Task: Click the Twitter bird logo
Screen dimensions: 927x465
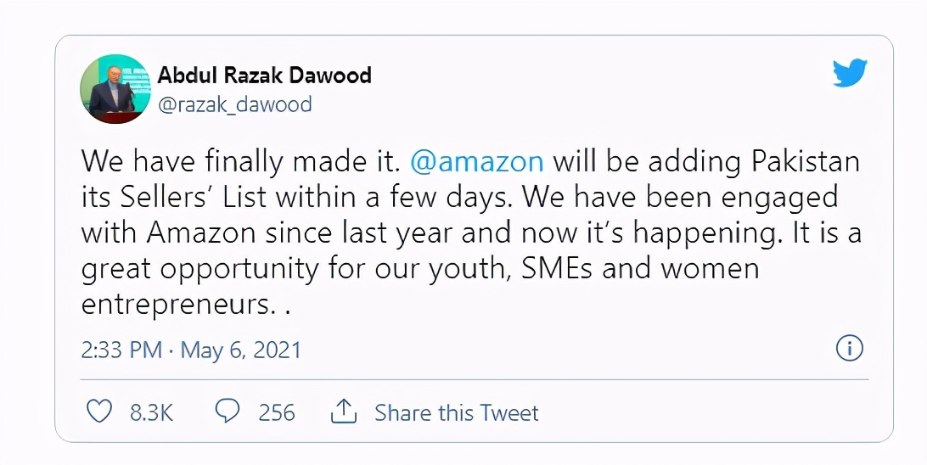Action: (x=849, y=74)
